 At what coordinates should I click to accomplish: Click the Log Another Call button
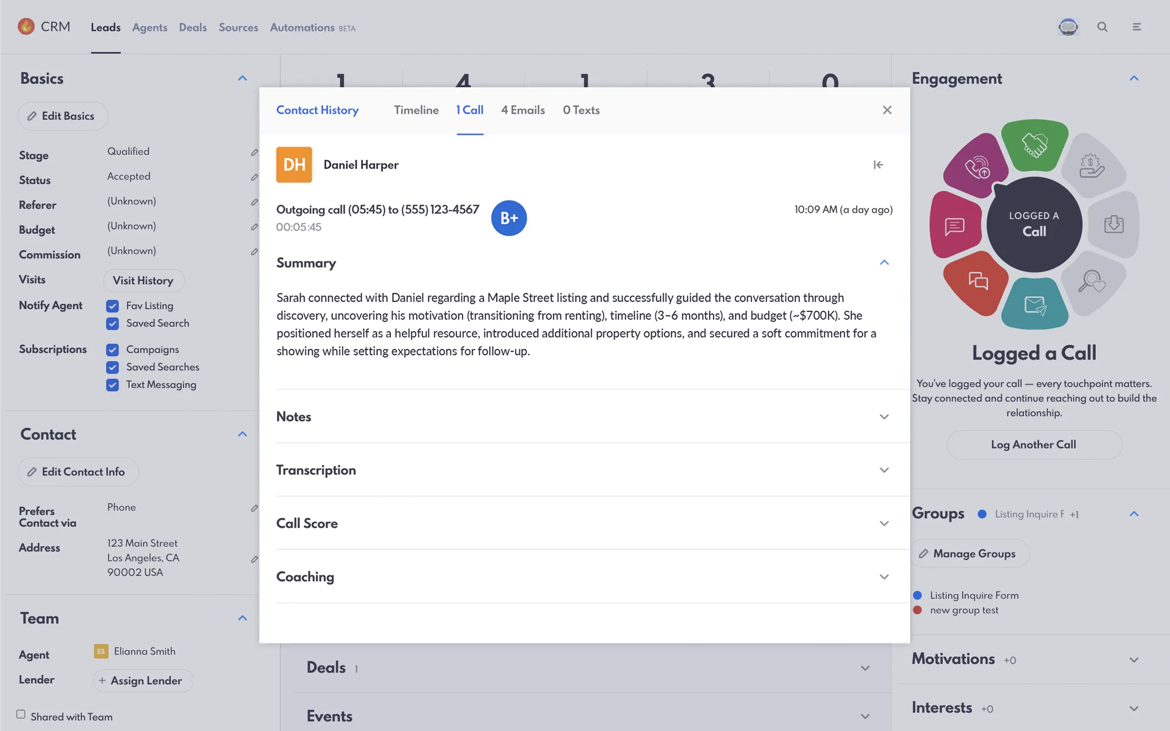click(1034, 444)
